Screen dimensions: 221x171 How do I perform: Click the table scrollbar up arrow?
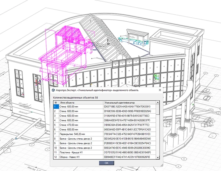point(158,103)
